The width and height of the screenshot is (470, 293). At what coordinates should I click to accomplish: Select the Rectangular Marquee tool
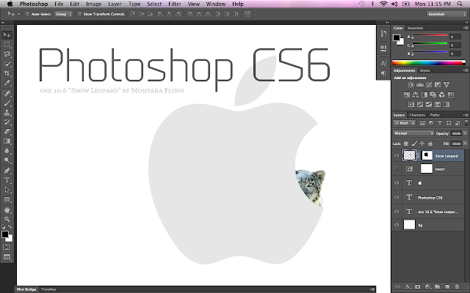click(7, 44)
